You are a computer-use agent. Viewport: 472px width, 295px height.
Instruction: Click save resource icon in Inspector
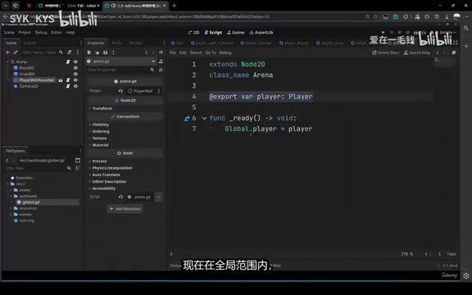(x=106, y=52)
